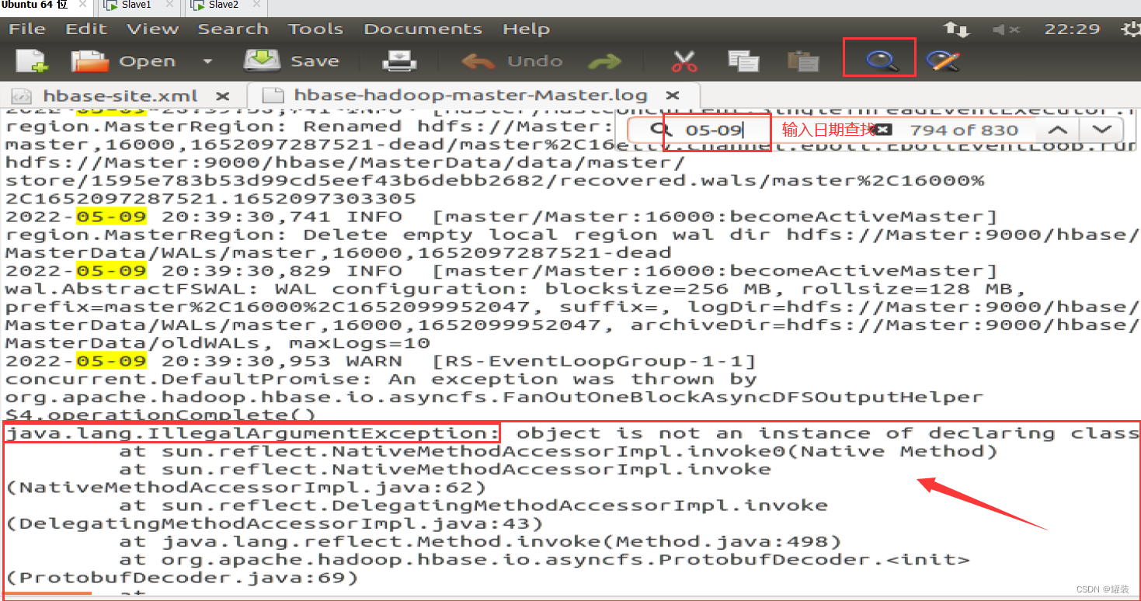
Task: Click the muted volume tray icon
Action: 1006,30
